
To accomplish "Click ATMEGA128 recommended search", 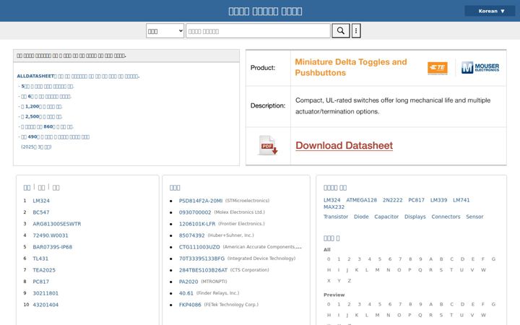I will click(362, 200).
